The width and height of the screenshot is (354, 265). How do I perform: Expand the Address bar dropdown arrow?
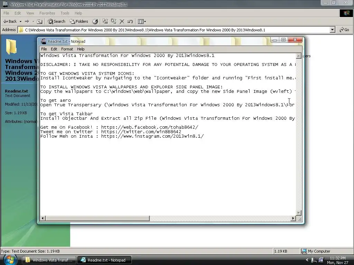(x=332, y=30)
